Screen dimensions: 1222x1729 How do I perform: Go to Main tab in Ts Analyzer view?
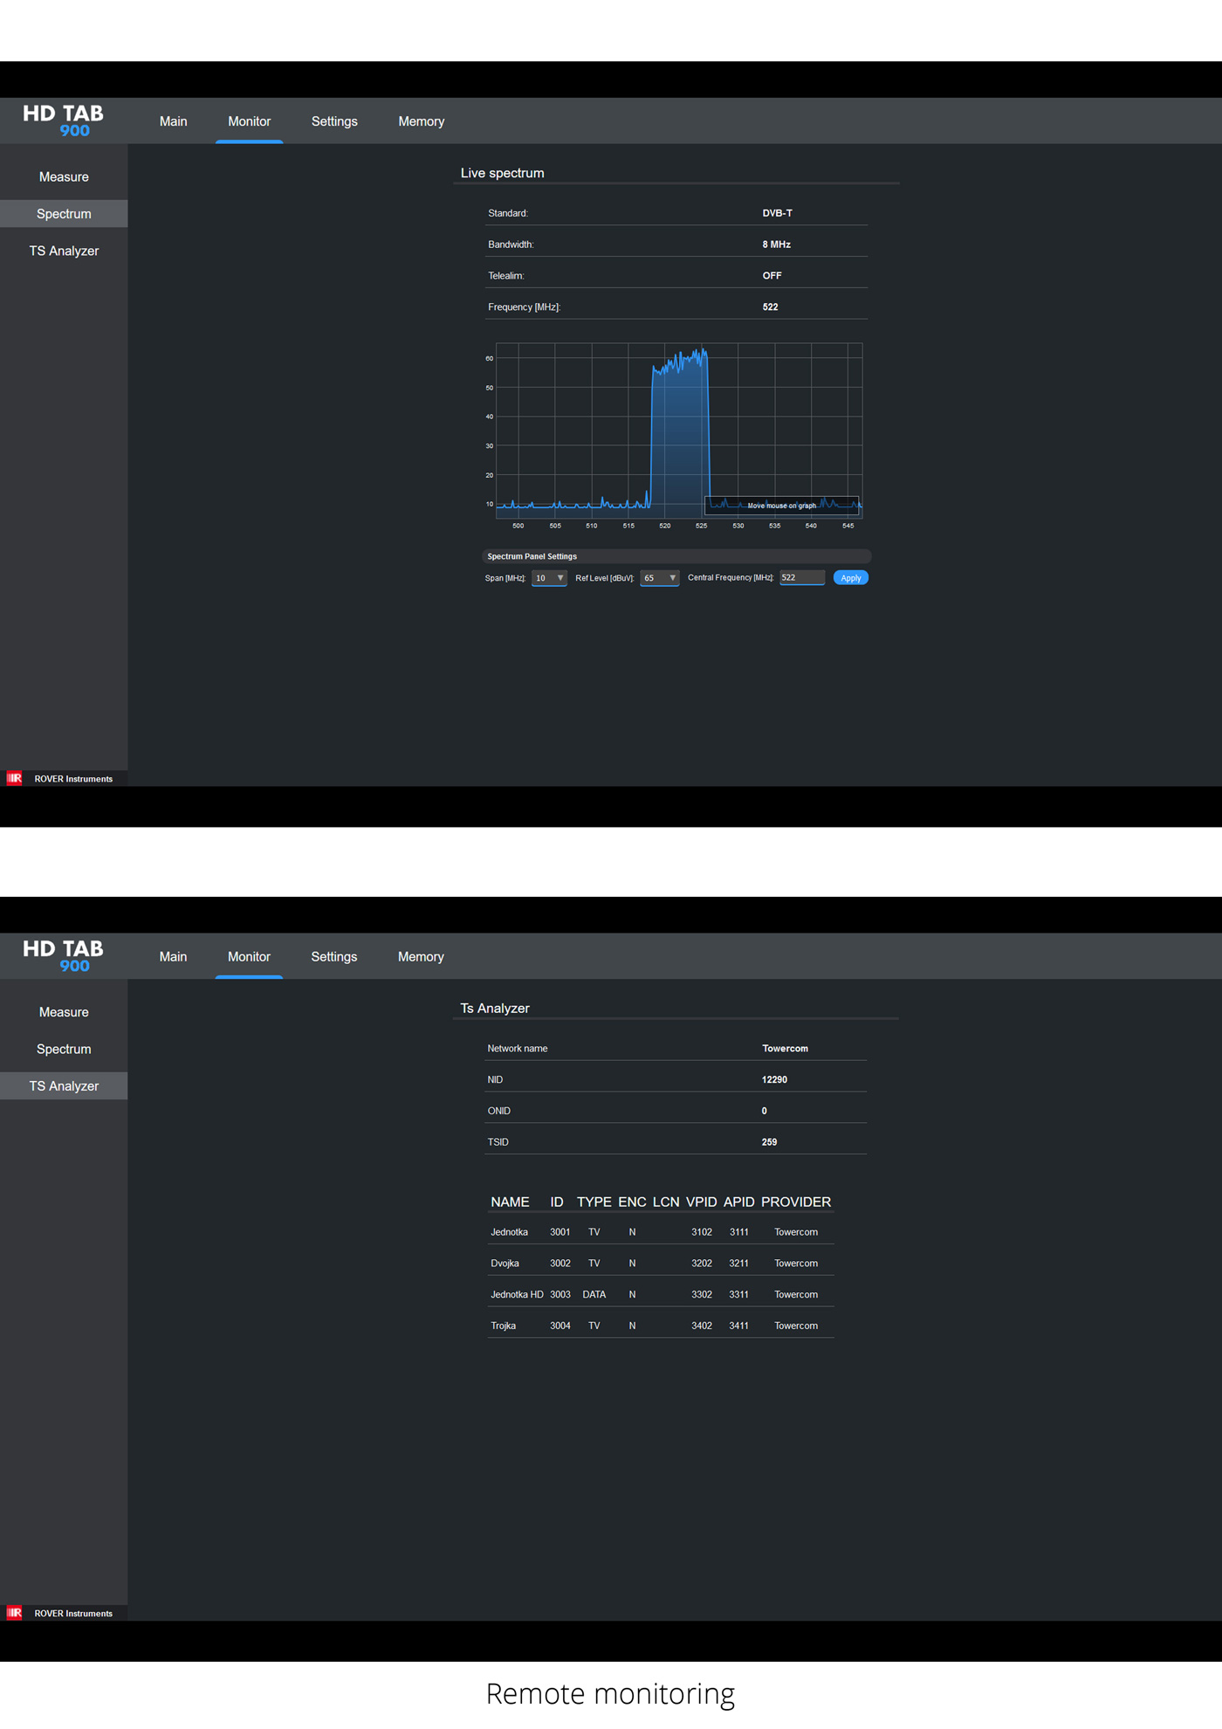(x=173, y=957)
